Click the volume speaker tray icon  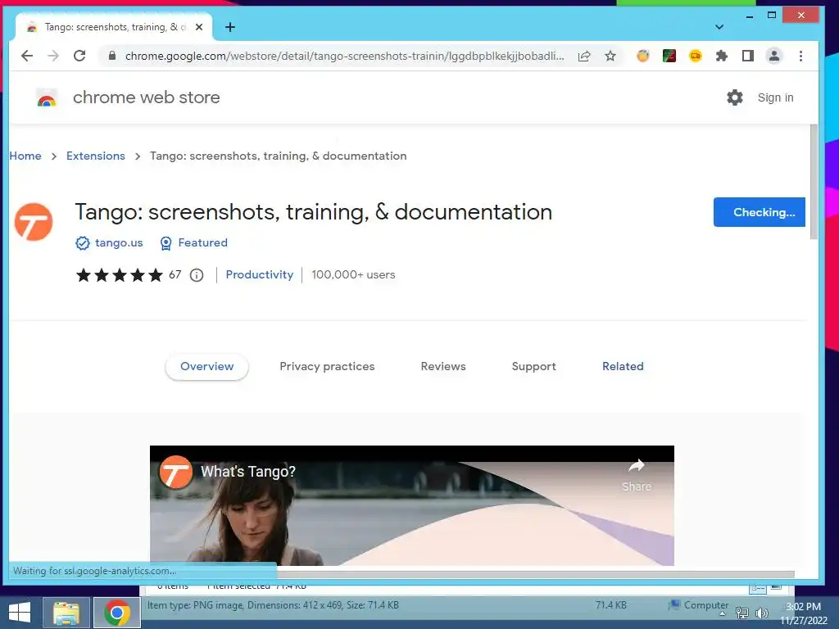point(762,613)
